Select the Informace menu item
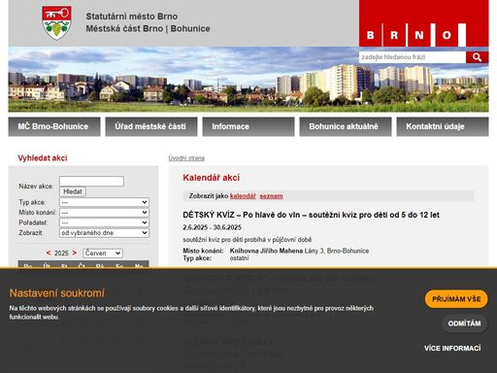This screenshot has width=497, height=373. coord(248,126)
